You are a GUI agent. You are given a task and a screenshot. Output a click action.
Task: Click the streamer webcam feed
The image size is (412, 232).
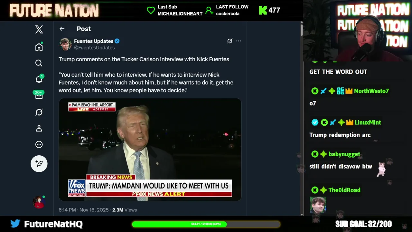click(357, 31)
